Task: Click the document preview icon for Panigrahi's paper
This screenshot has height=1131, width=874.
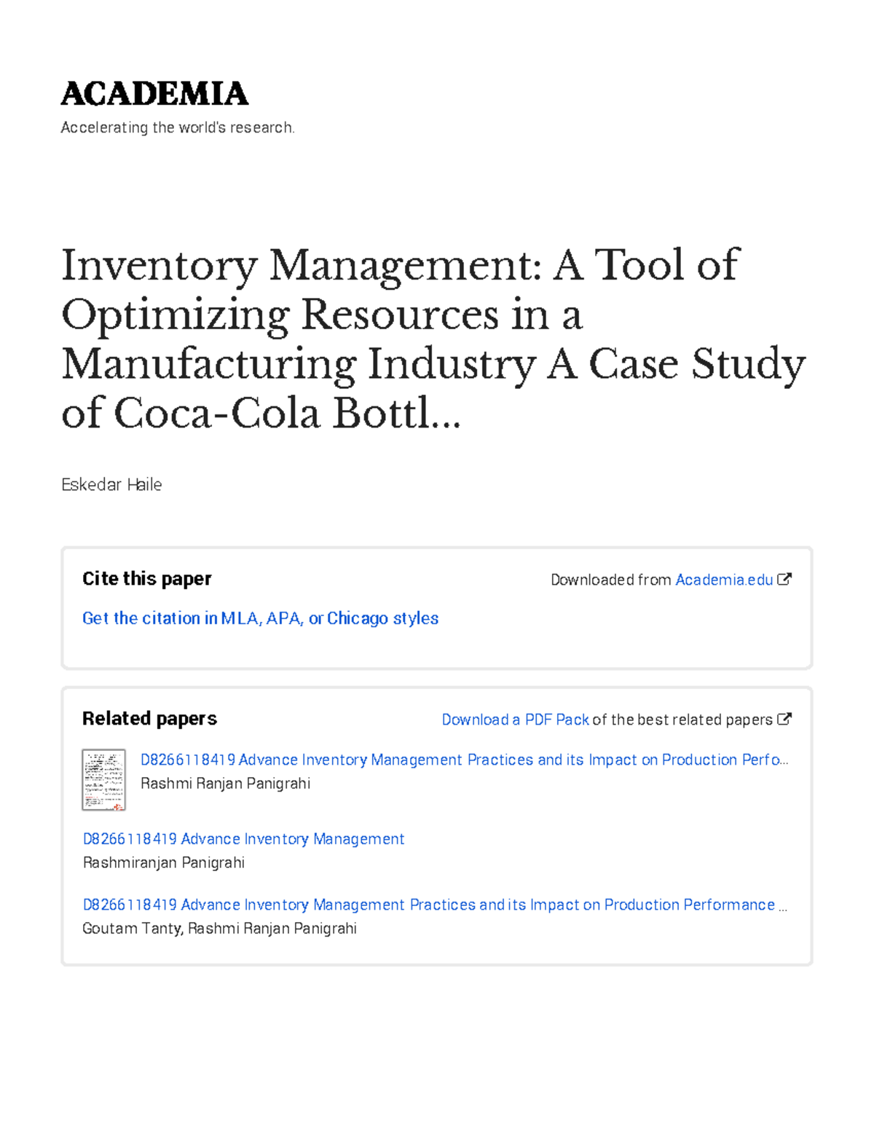Action: click(x=103, y=780)
